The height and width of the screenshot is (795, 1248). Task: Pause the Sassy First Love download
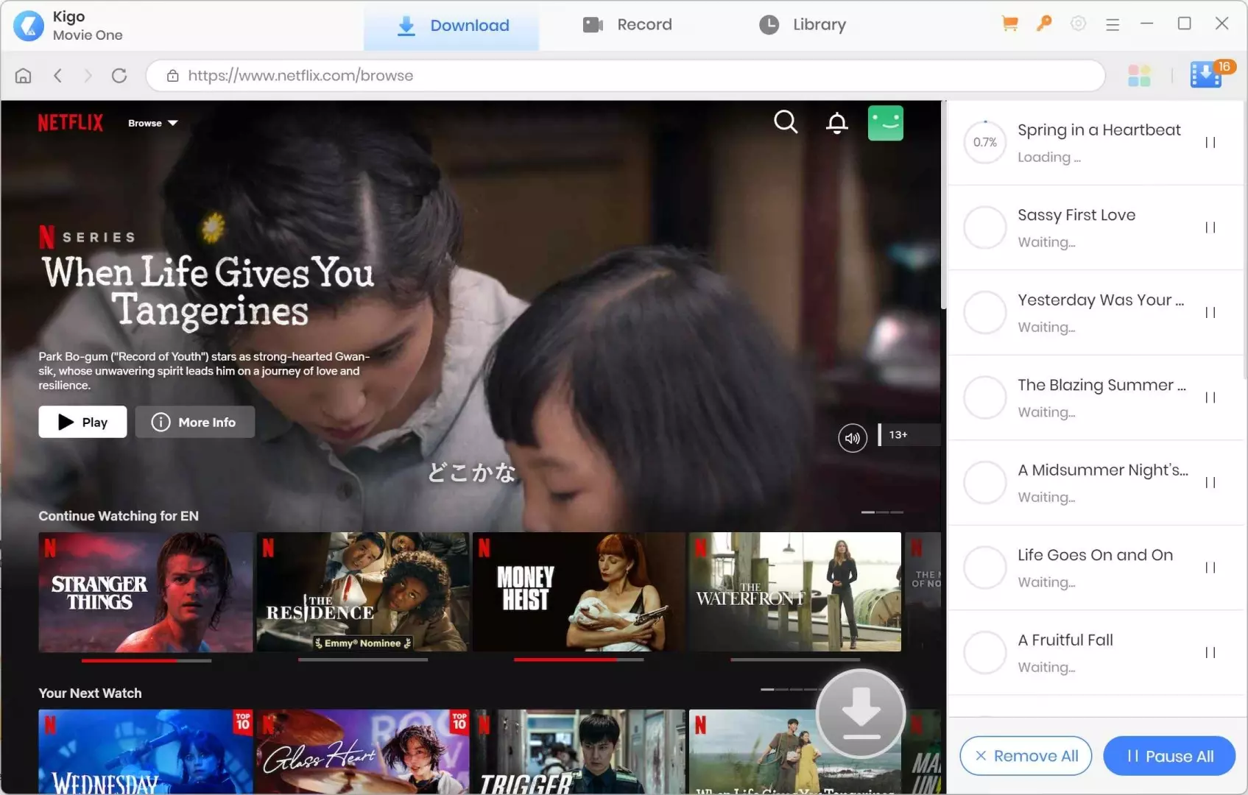point(1210,227)
